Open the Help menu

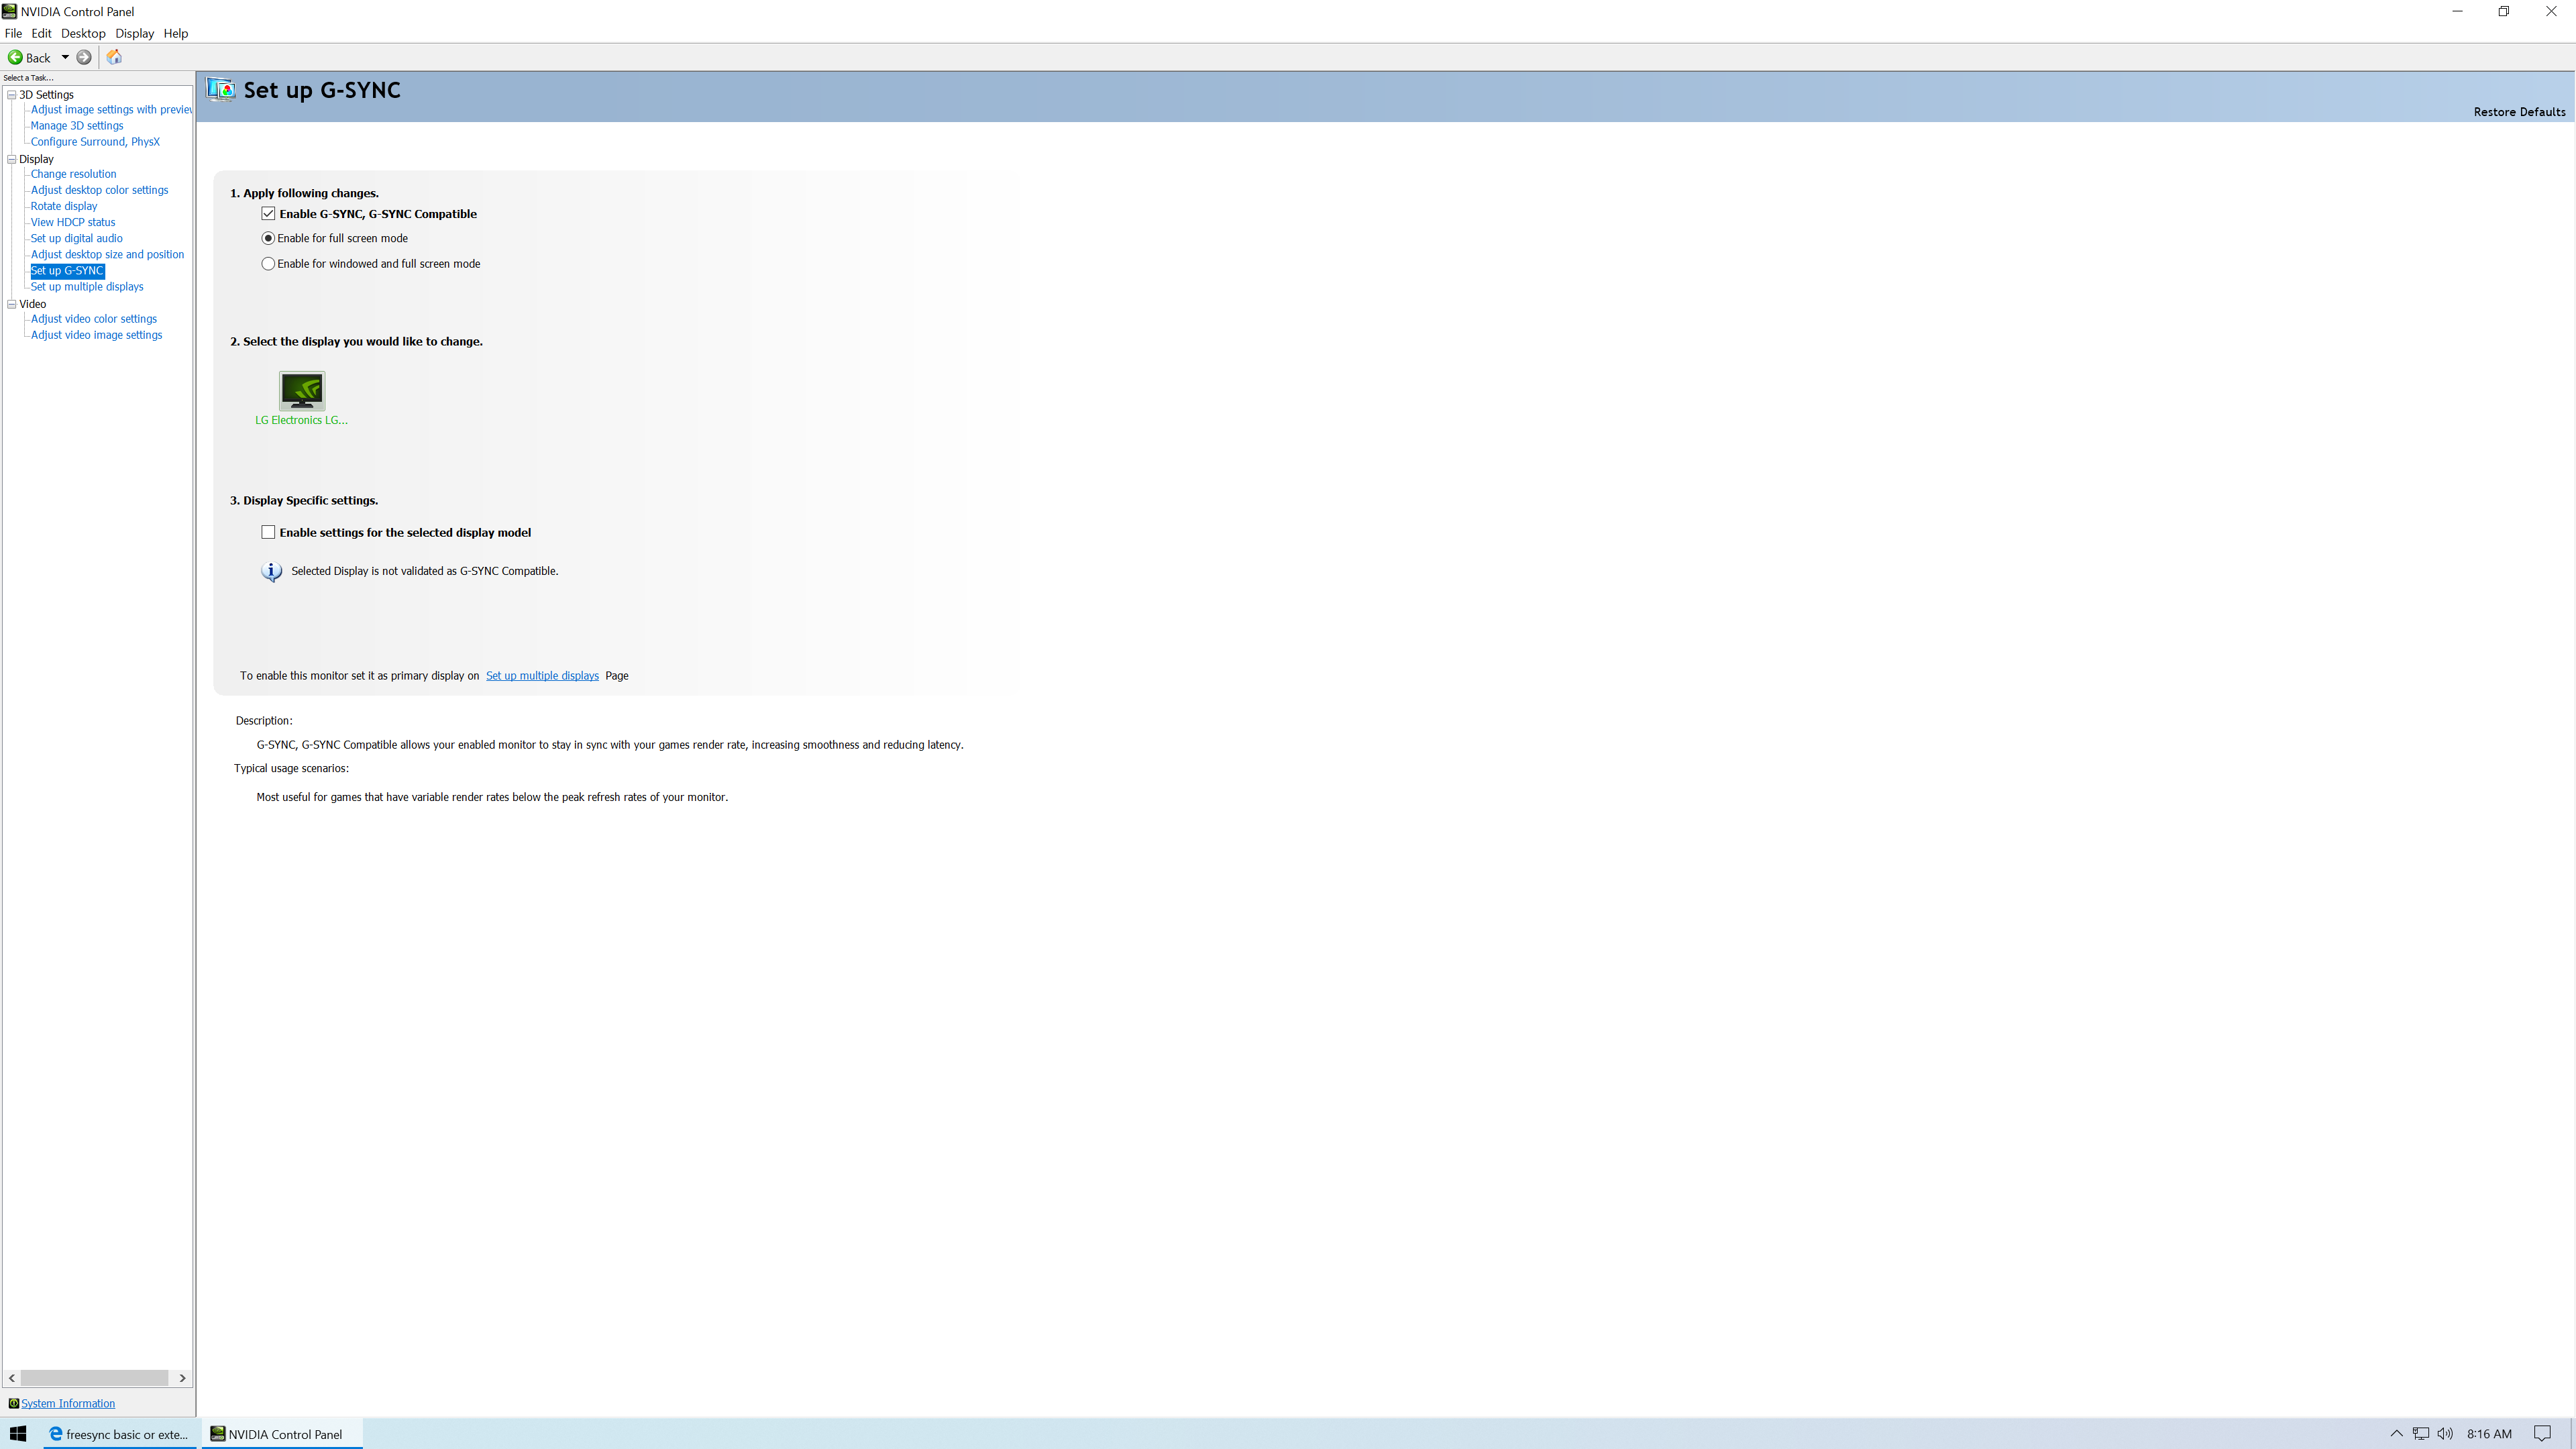[176, 33]
